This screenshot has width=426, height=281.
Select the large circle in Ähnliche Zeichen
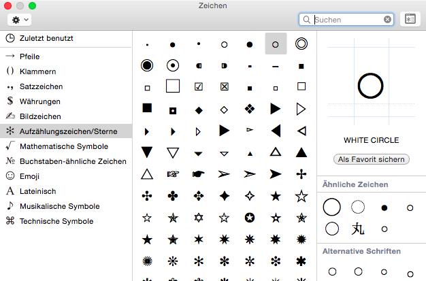pyautogui.click(x=331, y=207)
